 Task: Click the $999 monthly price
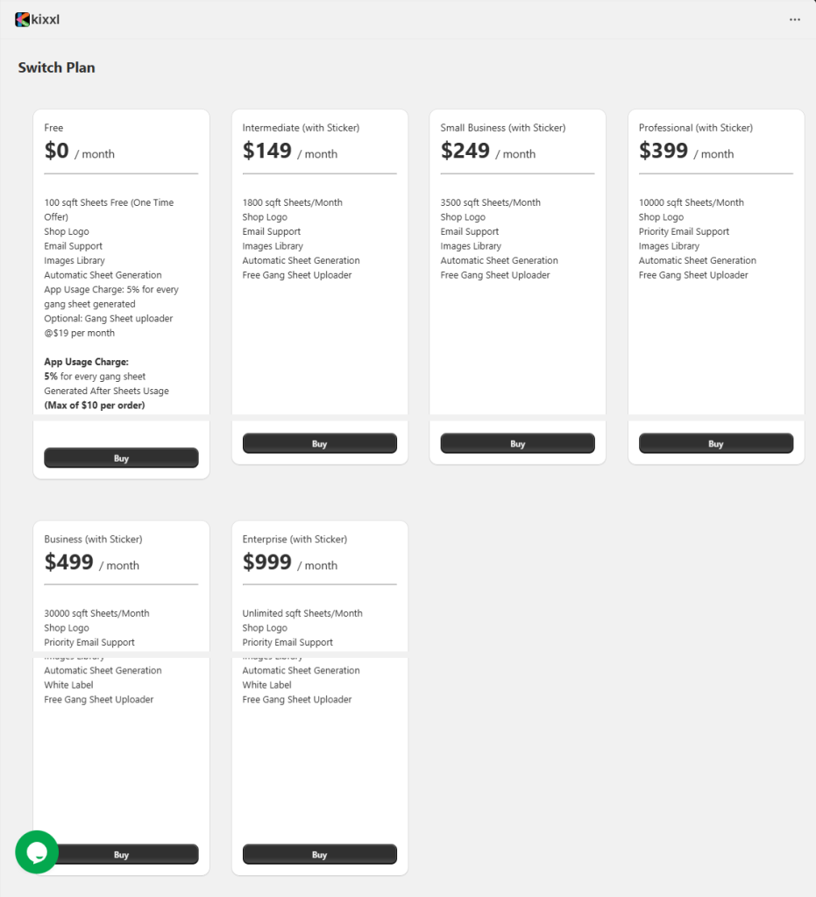(267, 562)
